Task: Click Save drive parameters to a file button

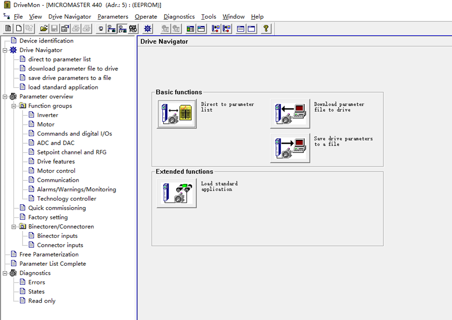Action: coord(290,148)
